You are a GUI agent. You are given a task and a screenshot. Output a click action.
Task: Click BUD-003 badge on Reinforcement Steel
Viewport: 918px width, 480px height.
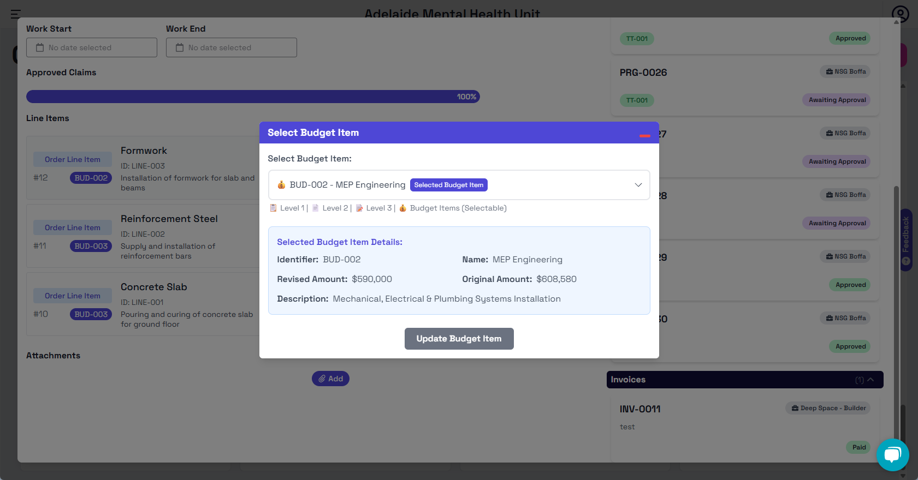pos(91,246)
